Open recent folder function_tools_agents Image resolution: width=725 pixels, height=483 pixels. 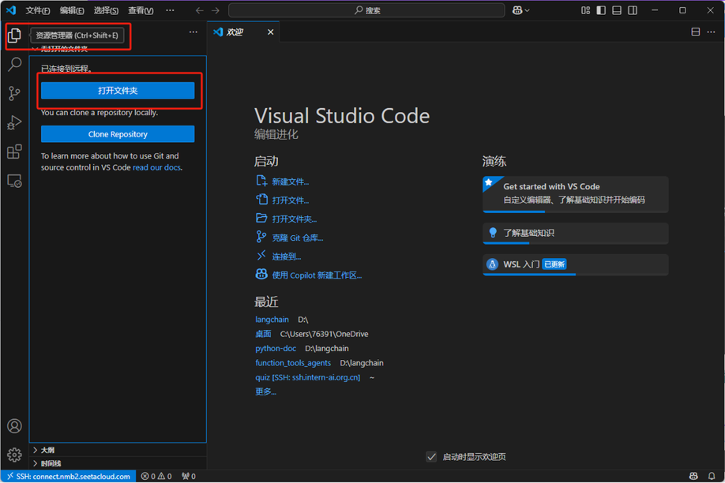pyautogui.click(x=293, y=363)
